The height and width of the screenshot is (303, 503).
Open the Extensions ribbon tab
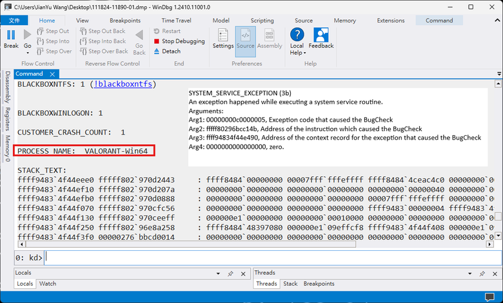coord(391,21)
